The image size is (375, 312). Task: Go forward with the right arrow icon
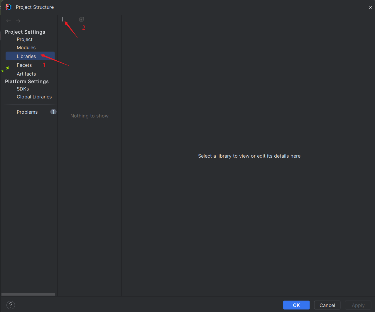[18, 21]
